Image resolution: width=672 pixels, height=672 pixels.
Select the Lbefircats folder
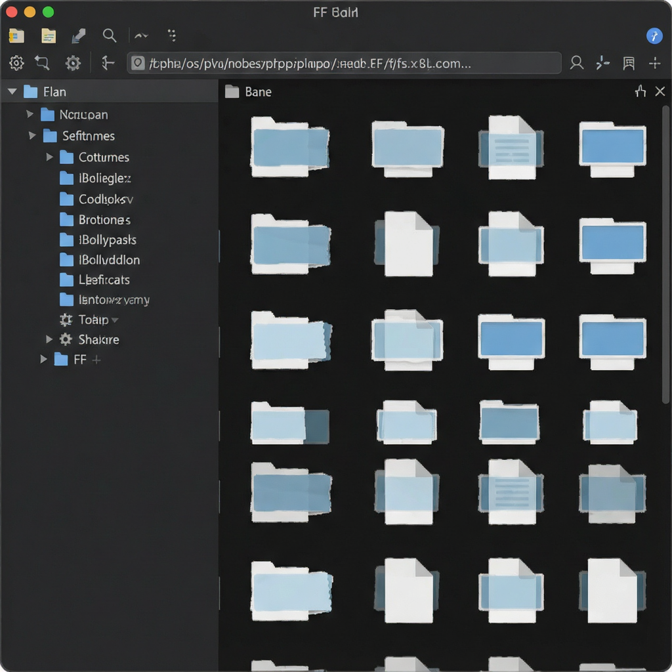94,280
